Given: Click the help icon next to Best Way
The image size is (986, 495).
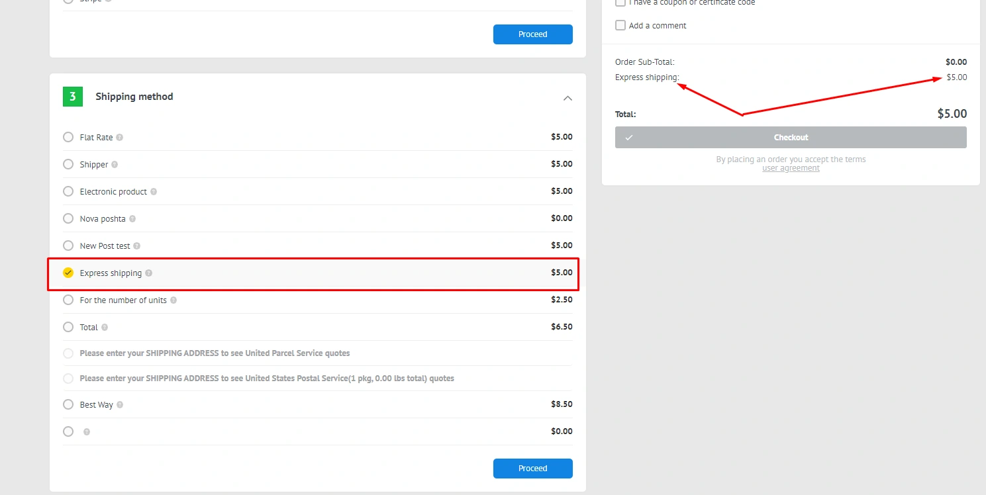Looking at the screenshot, I should point(120,405).
